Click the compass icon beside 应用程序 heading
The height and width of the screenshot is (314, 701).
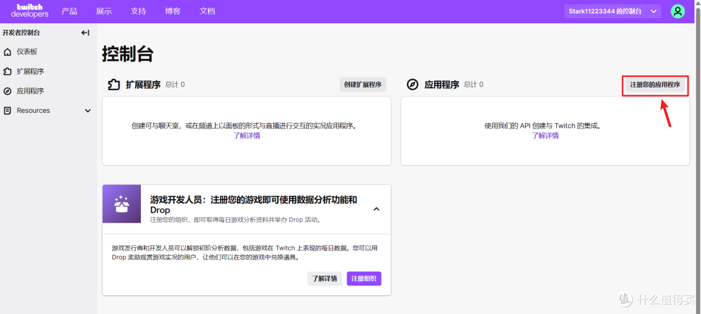pos(413,85)
